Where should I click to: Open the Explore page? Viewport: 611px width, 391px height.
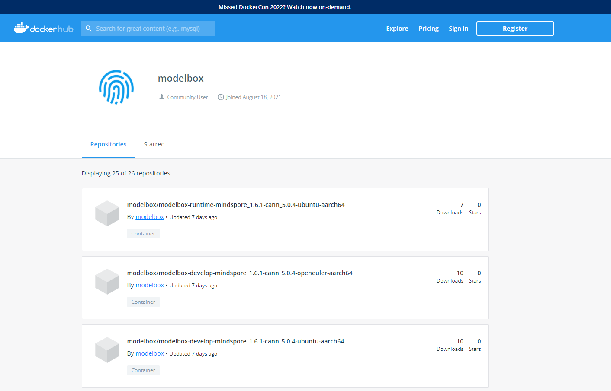click(397, 29)
